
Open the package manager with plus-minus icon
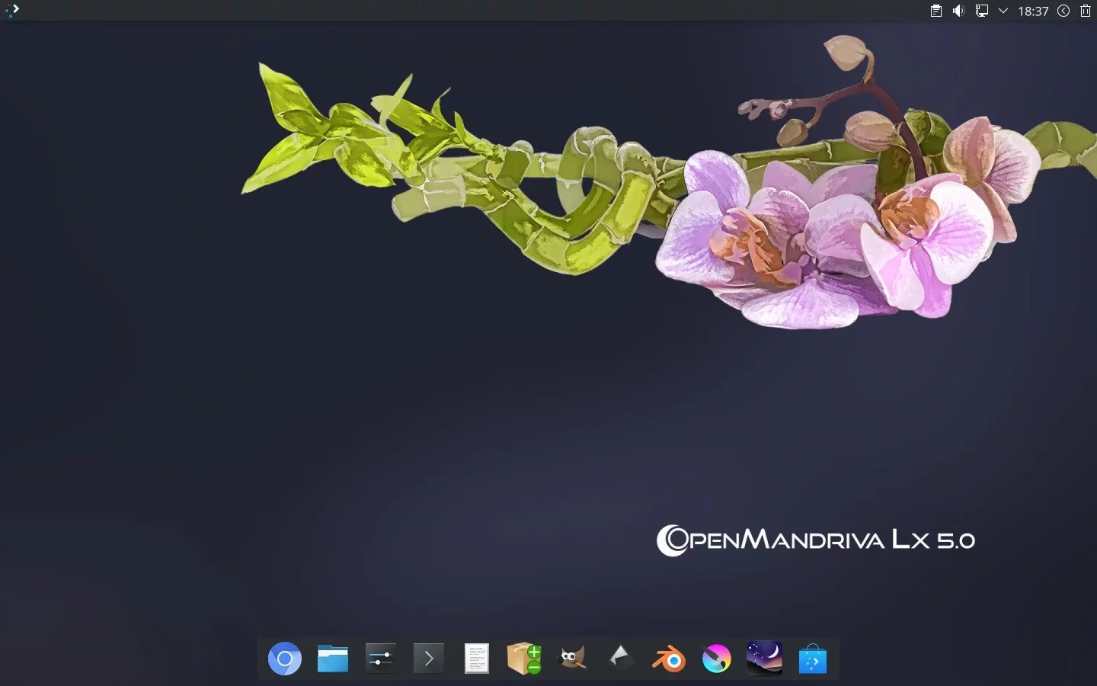523,658
